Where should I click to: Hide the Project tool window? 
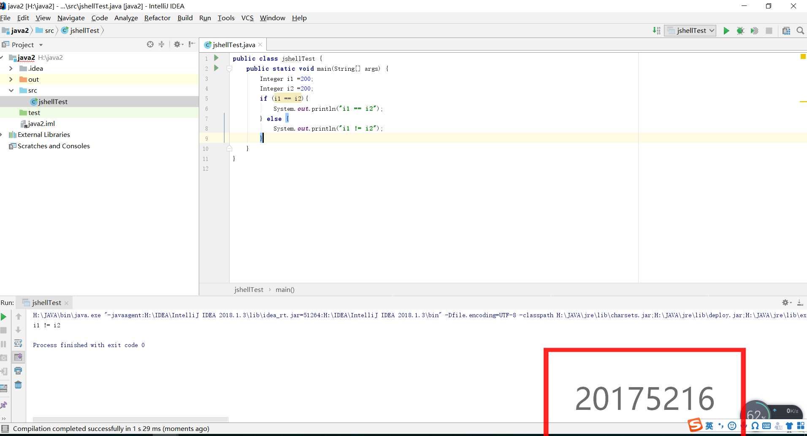click(192, 44)
